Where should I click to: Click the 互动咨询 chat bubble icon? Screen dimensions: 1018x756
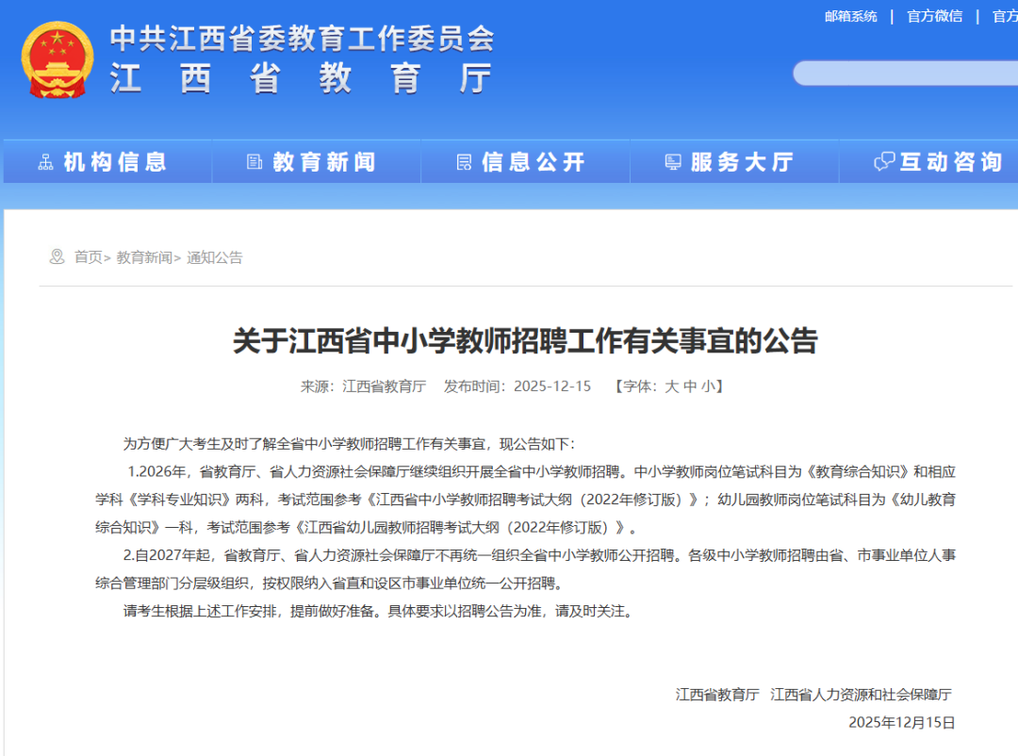[x=883, y=162]
